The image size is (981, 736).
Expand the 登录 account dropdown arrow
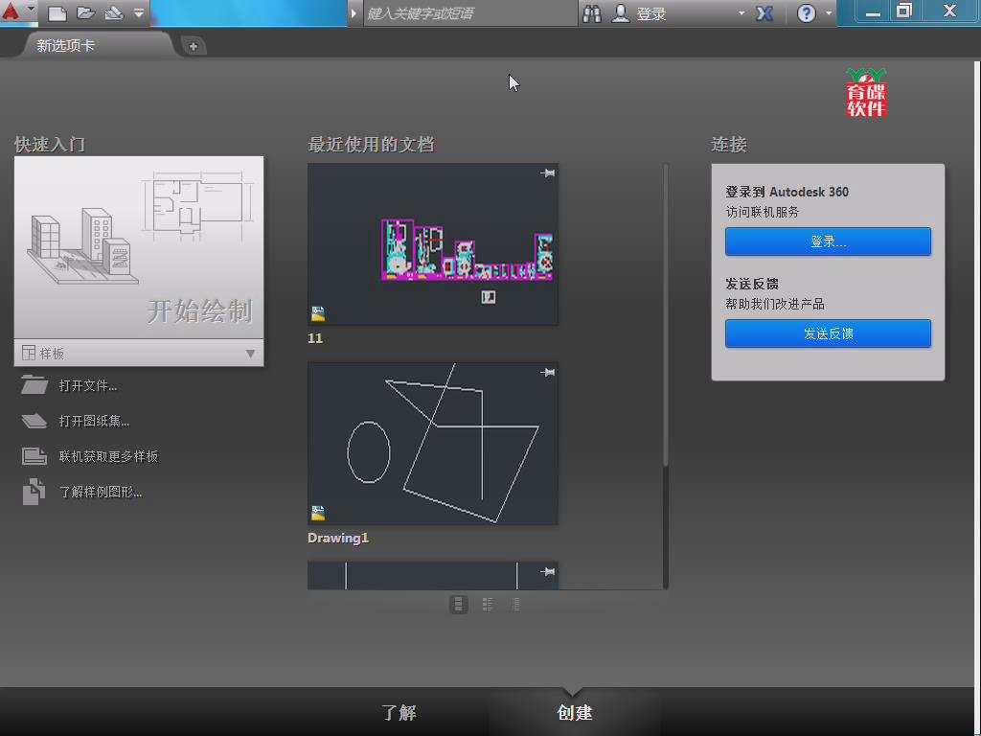(x=741, y=13)
